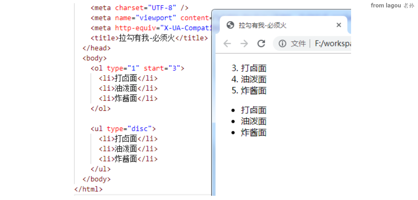Click the meta charset="UTF-8" code line
The width and height of the screenshot is (418, 200).
click(139, 8)
